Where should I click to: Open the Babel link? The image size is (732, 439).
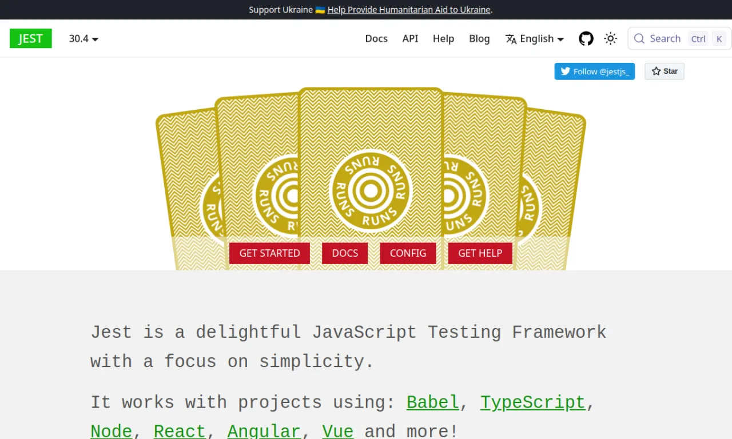coord(433,402)
